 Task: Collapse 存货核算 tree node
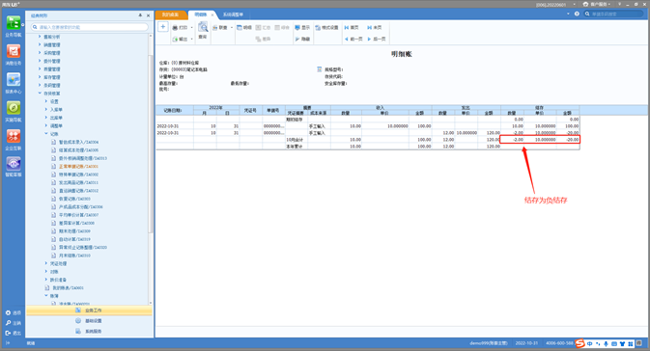40,94
